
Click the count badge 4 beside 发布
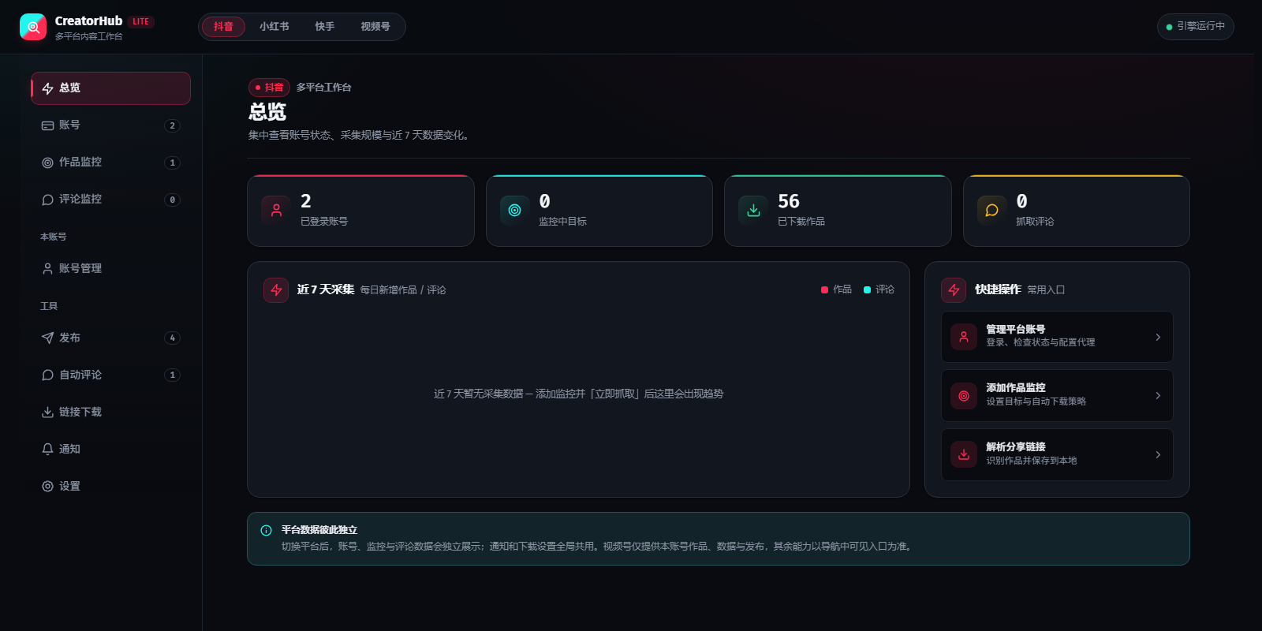click(x=172, y=338)
